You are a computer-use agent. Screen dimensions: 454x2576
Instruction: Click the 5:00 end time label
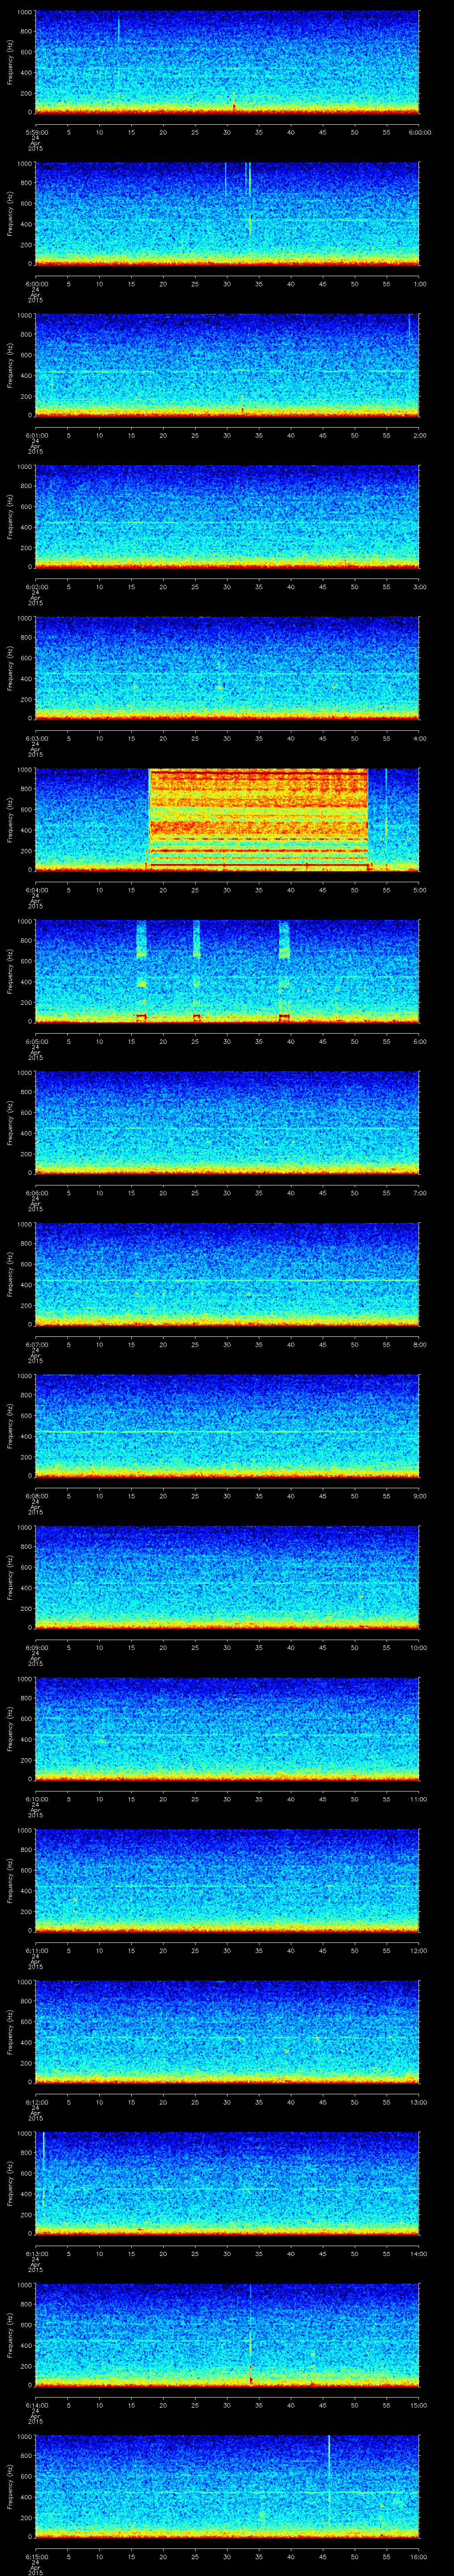click(x=419, y=890)
